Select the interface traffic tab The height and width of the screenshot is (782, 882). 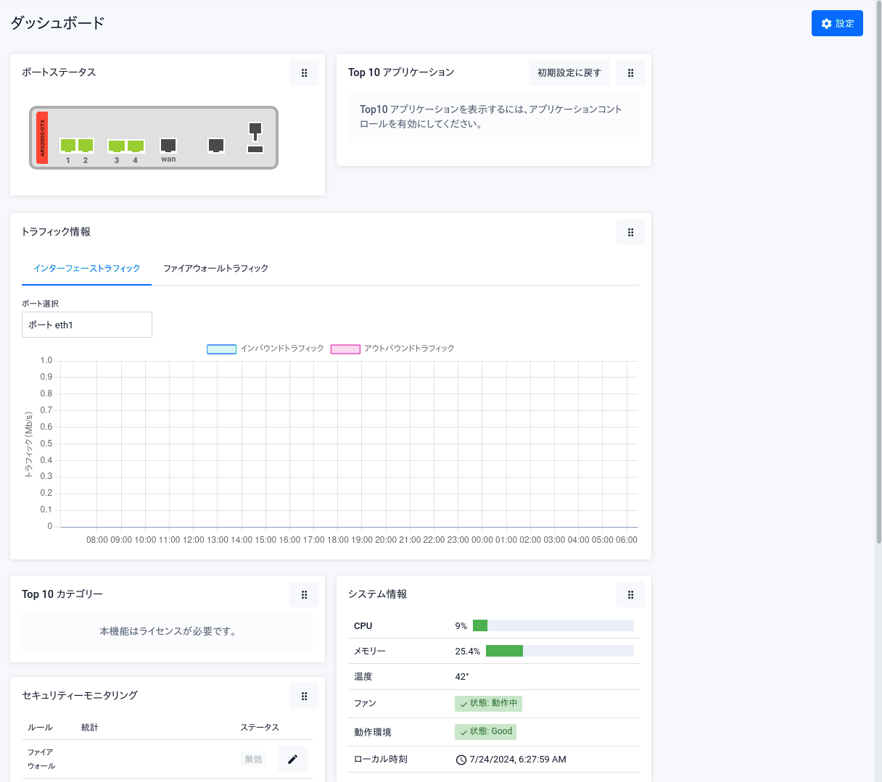point(86,268)
